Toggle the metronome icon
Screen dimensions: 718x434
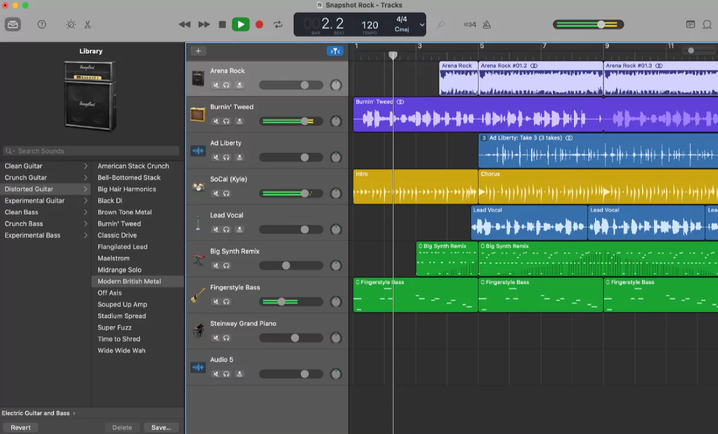tap(487, 24)
